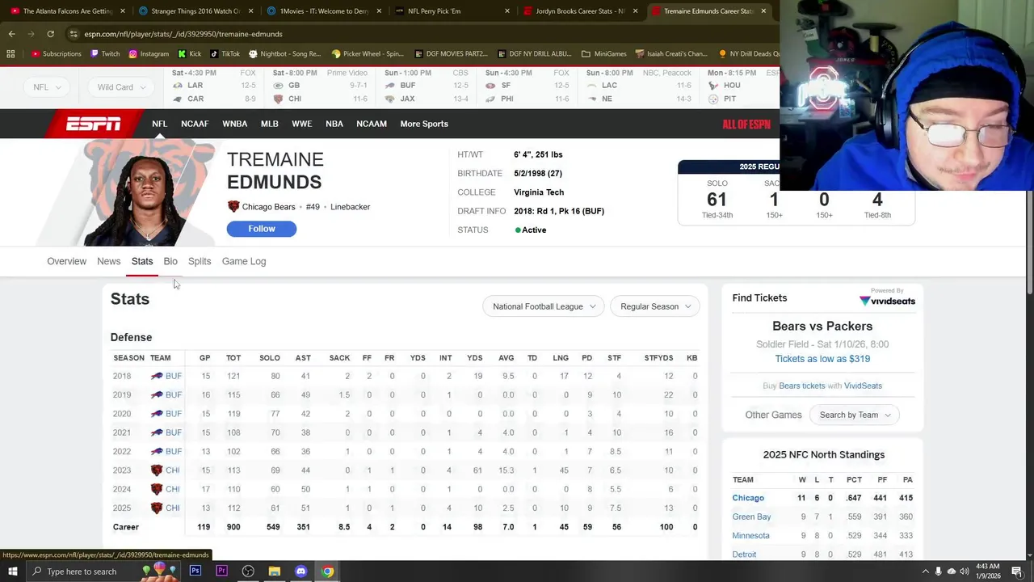Switch to the Overview tab

(x=66, y=261)
